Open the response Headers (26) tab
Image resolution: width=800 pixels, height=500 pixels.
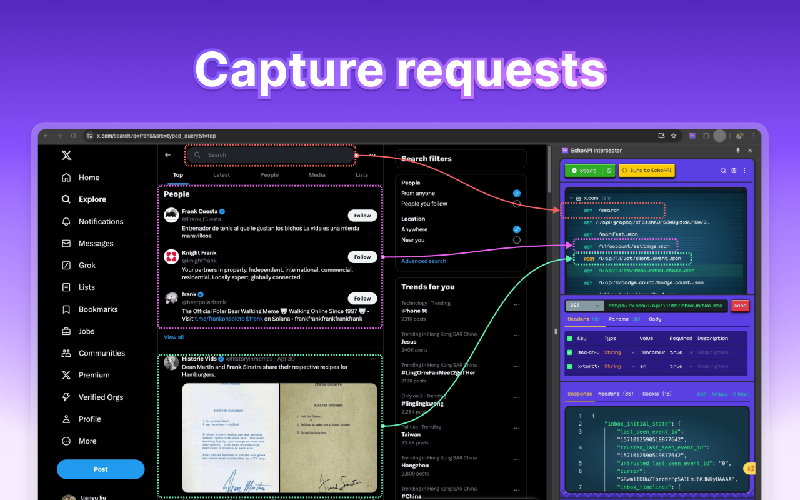tap(616, 394)
